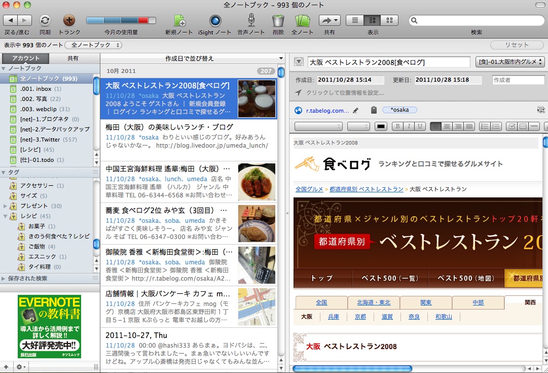Open the 共有 share dropdown in the toolbar
548x373 pixels.
pyautogui.click(x=329, y=20)
